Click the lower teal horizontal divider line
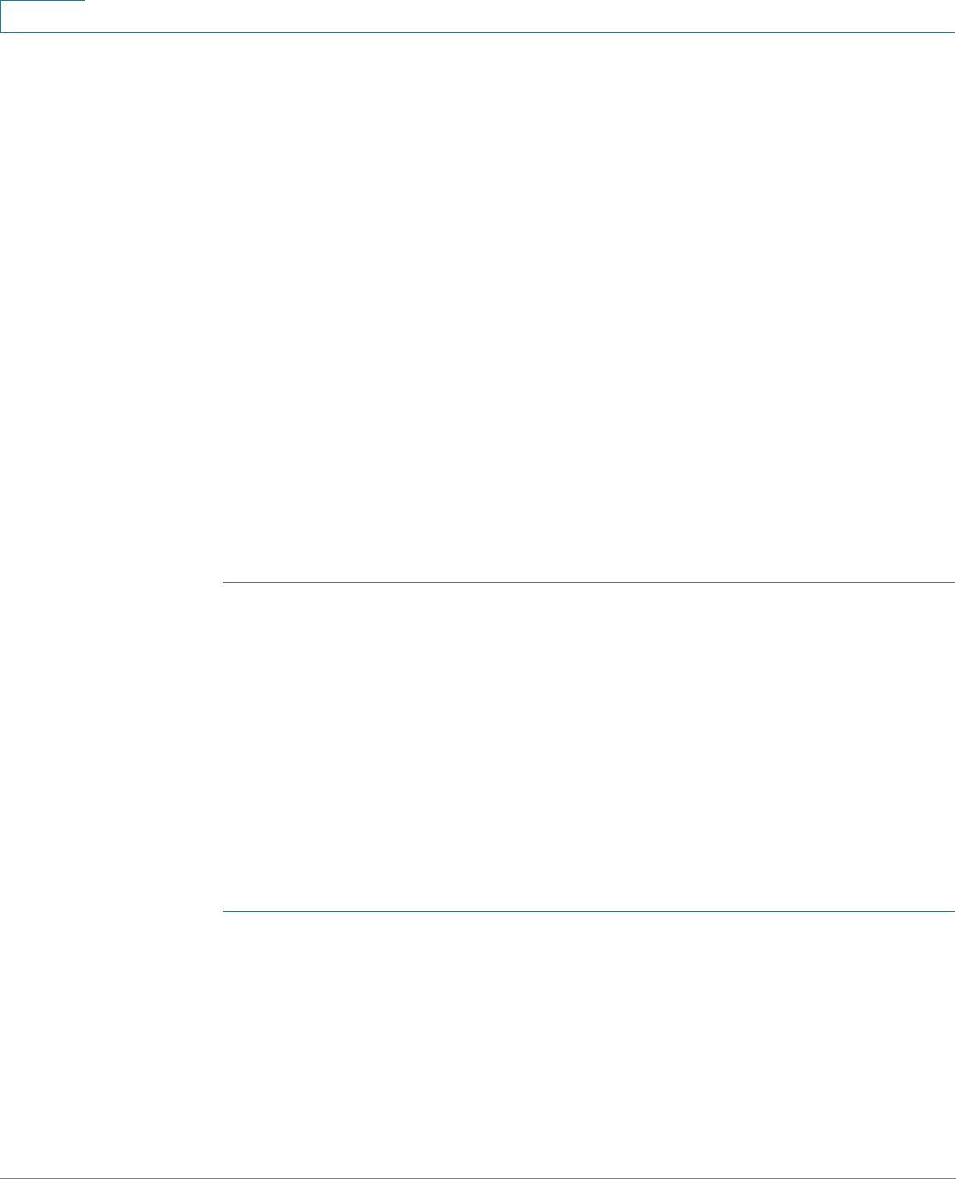 point(588,911)
